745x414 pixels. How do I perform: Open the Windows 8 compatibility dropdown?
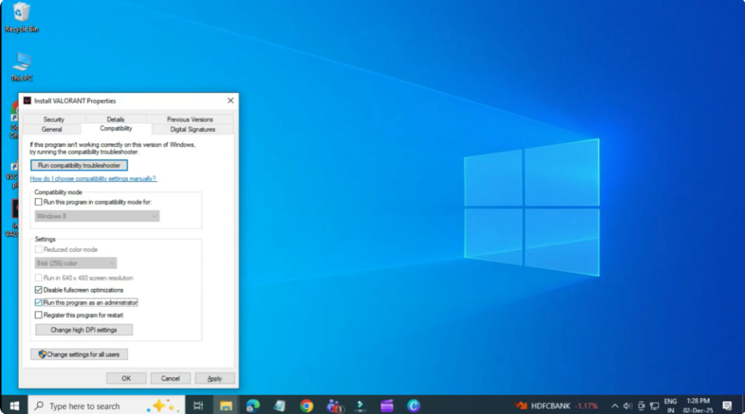(x=97, y=216)
